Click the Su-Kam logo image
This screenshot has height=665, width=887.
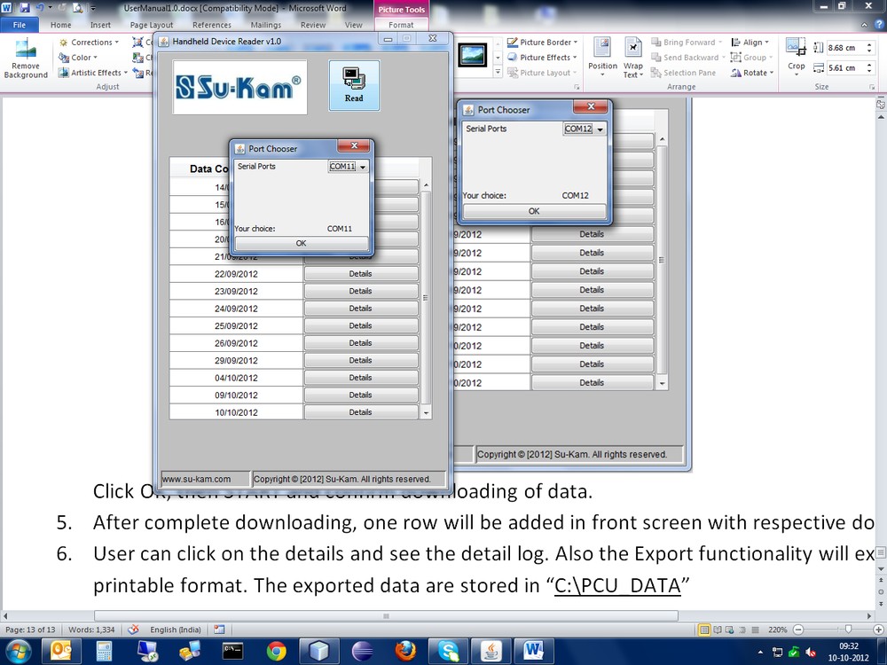[239, 87]
